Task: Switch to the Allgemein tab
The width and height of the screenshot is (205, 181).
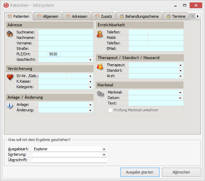Action: coord(47,16)
